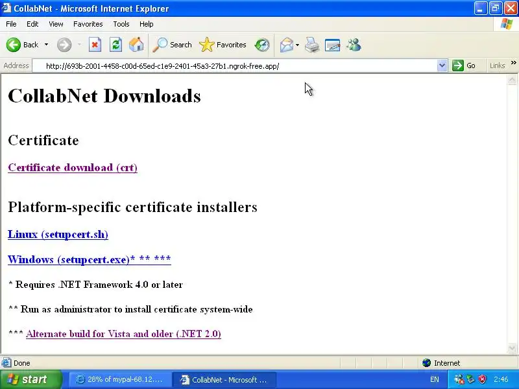The height and width of the screenshot is (389, 519).
Task: Refresh the page with green arrows icon
Action: coord(115,45)
